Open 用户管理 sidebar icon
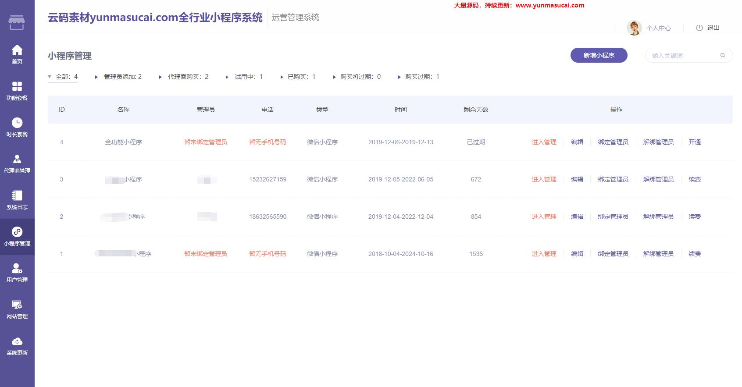The height and width of the screenshot is (387, 742). (x=17, y=269)
